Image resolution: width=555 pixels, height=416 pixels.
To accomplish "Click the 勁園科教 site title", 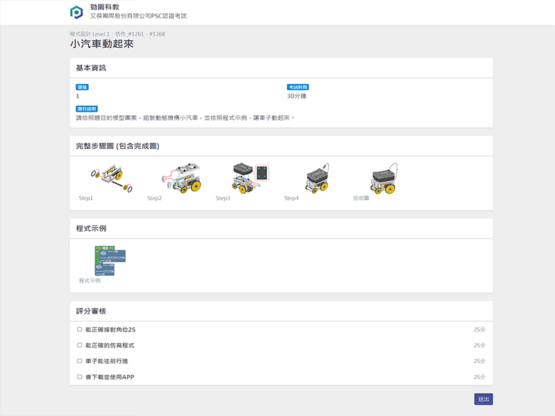I will click(x=105, y=6).
